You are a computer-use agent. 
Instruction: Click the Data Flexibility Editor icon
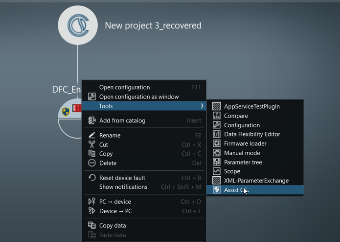pos(216,134)
